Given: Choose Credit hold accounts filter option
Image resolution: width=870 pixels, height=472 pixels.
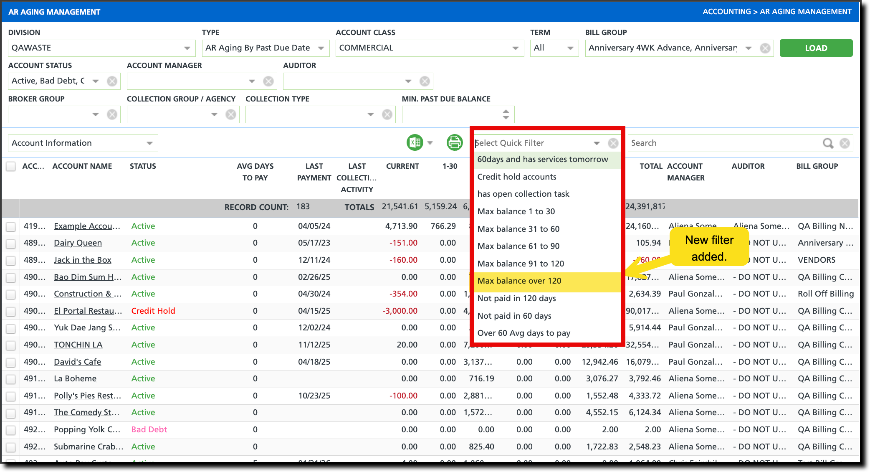Looking at the screenshot, I should tap(517, 177).
